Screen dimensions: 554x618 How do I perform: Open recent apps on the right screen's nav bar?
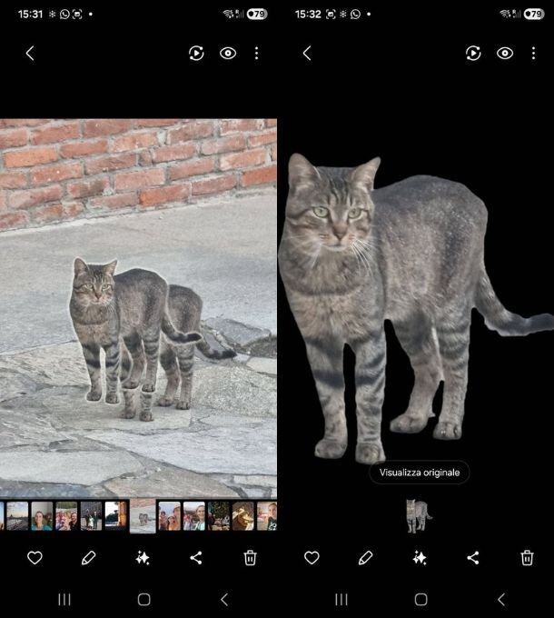[341, 600]
